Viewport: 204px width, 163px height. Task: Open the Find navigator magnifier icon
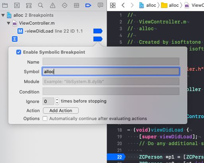coord(41,6)
